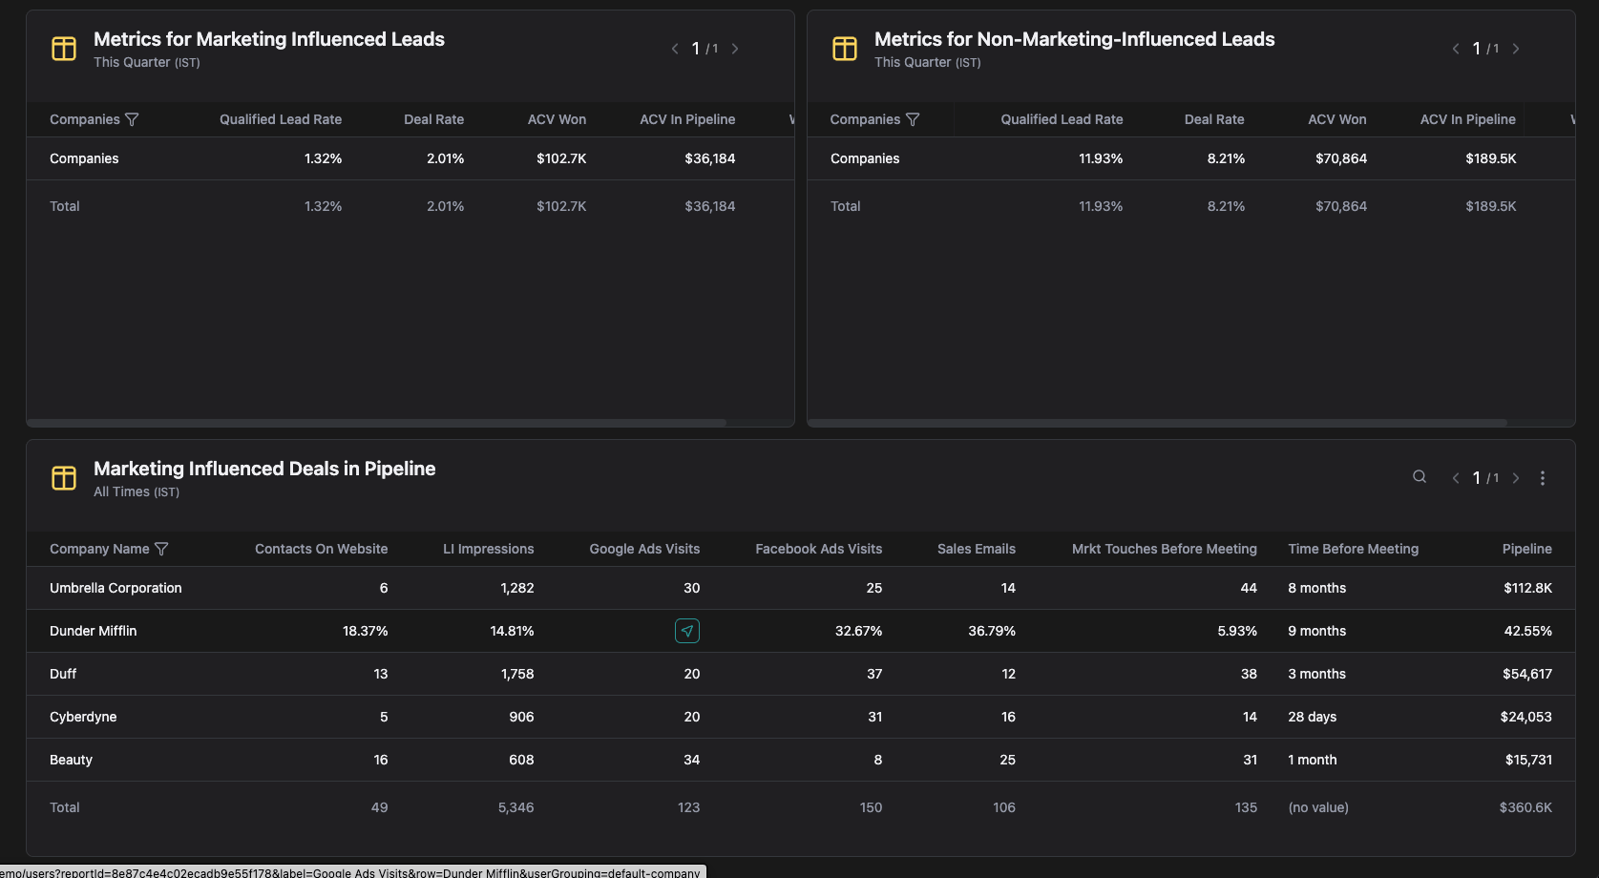Open search in Deals in Pipeline panel

point(1420,477)
